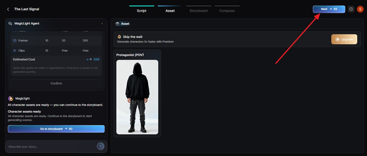Click the back arrow beside The Last Signal

(8, 9)
